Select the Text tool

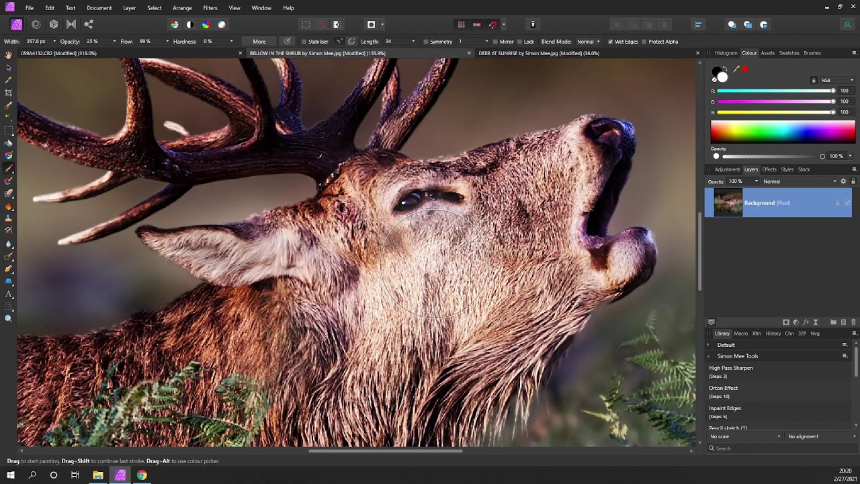pyautogui.click(x=9, y=294)
